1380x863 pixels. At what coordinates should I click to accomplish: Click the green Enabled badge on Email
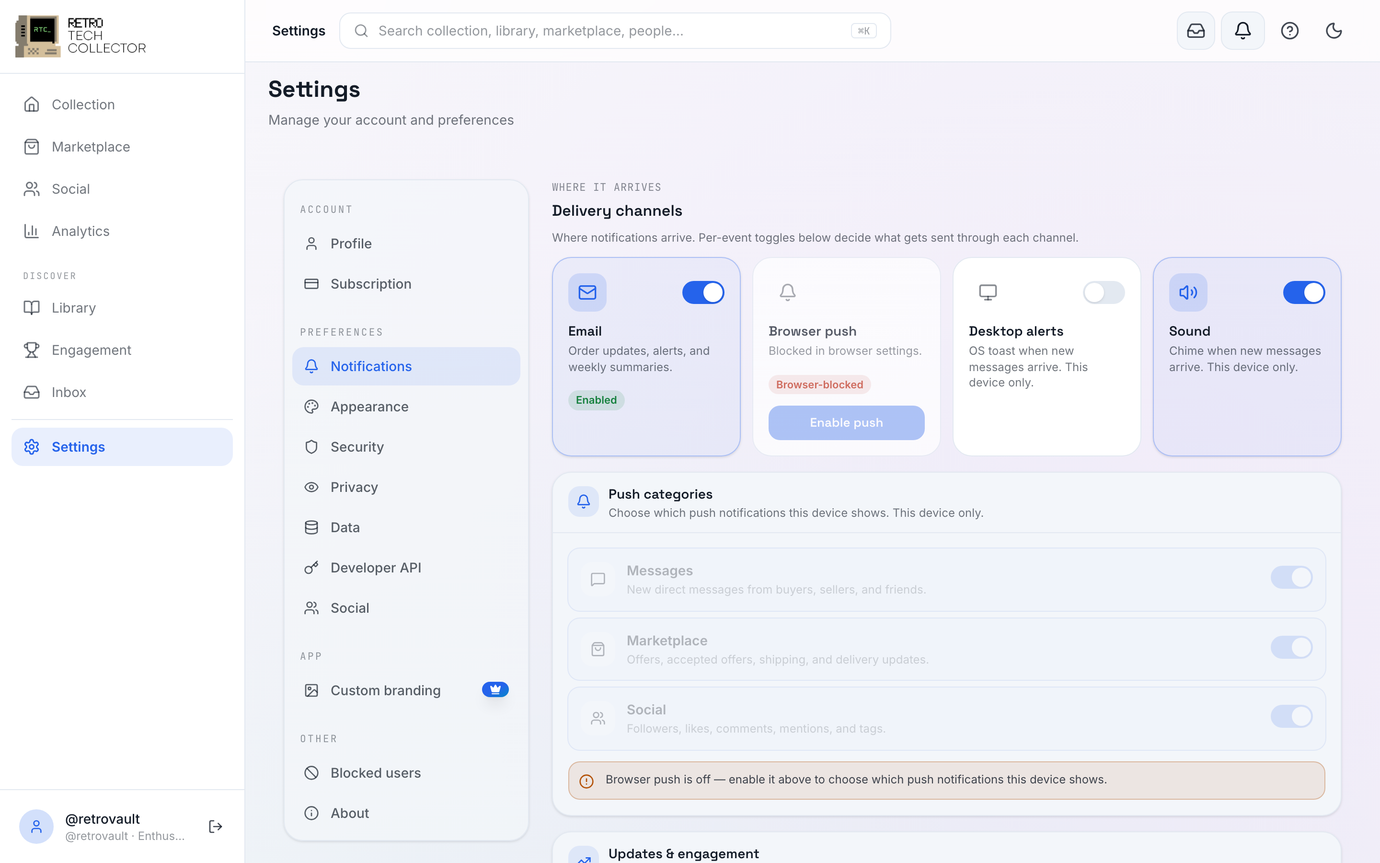tap(596, 400)
